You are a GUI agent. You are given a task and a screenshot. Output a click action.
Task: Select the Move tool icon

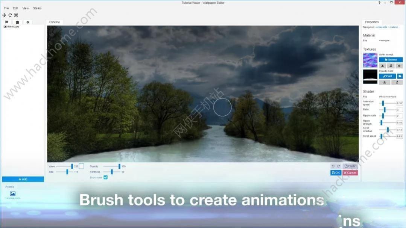[4, 15]
